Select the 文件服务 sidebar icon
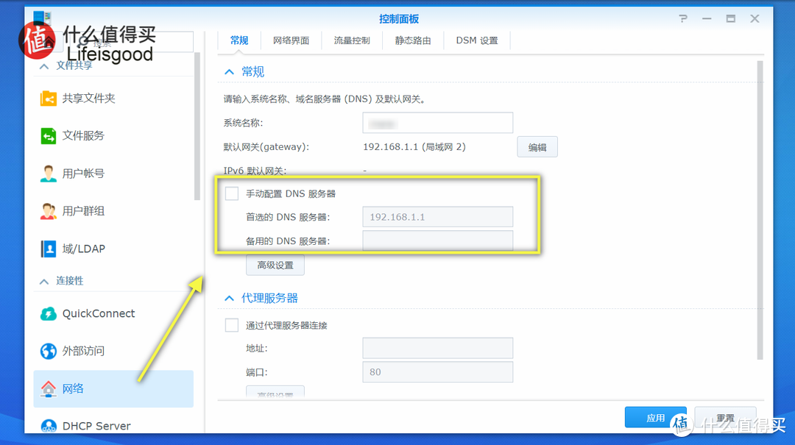Image resolution: width=795 pixels, height=445 pixels. 48,135
